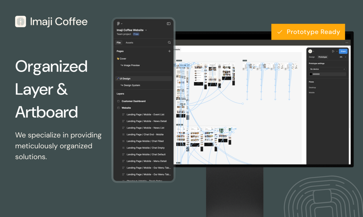Click the black background color swatch
The height and width of the screenshot is (217, 363).
coord(311,74)
